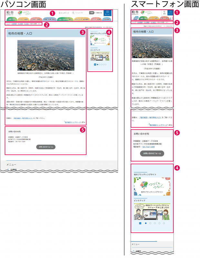Open 柏市ブランディングサイト banner on PC sidebar

(100, 40)
